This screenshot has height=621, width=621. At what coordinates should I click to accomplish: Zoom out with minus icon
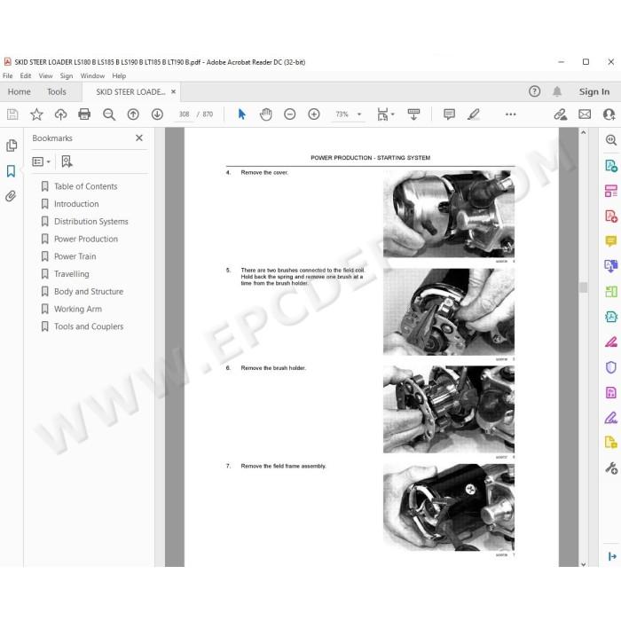290,114
